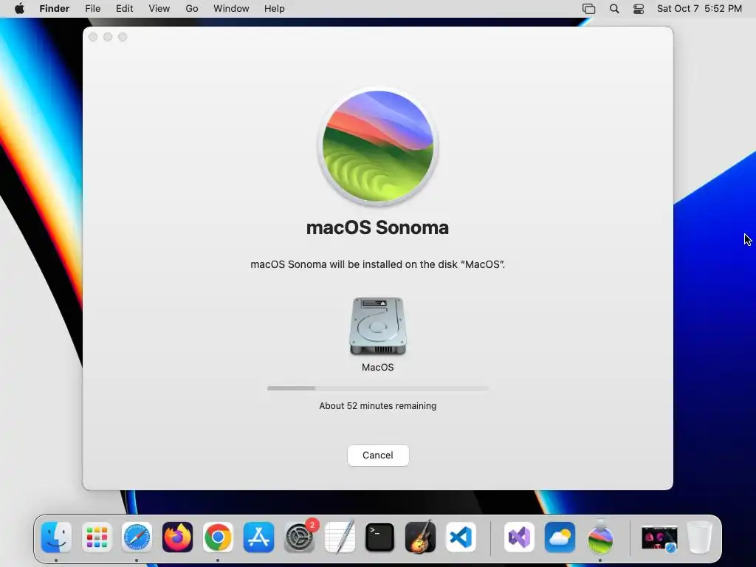The image size is (756, 567).
Task: Cancel the macOS Sonoma installation
Action: tap(378, 455)
